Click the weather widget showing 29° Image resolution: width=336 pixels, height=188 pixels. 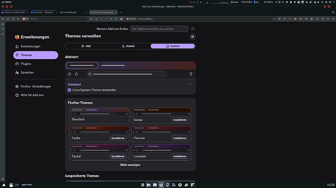pyautogui.click(x=14, y=185)
